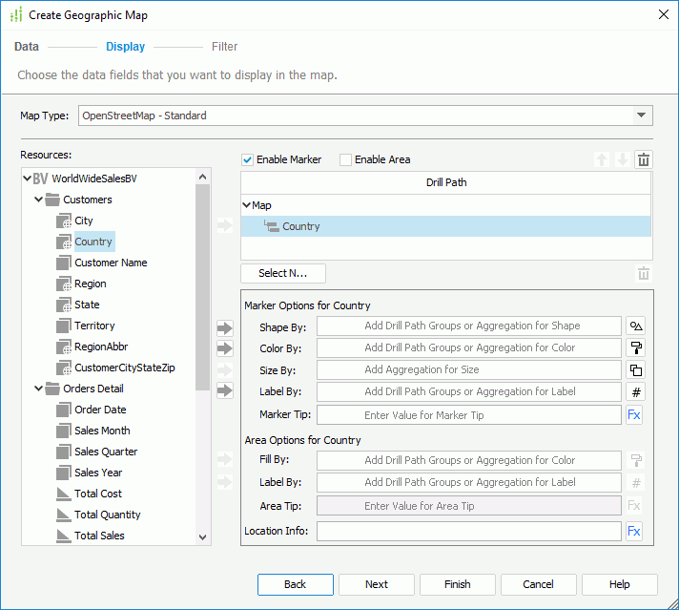
Task: Check the Enable Area checkbox
Action: pos(345,159)
